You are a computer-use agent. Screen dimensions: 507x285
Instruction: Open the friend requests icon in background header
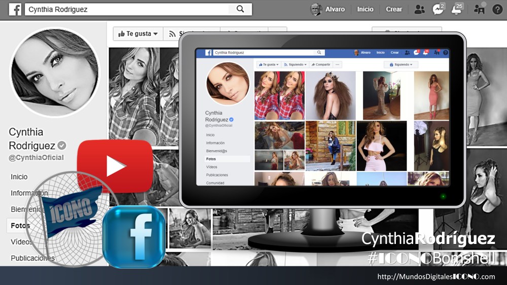pyautogui.click(x=419, y=9)
